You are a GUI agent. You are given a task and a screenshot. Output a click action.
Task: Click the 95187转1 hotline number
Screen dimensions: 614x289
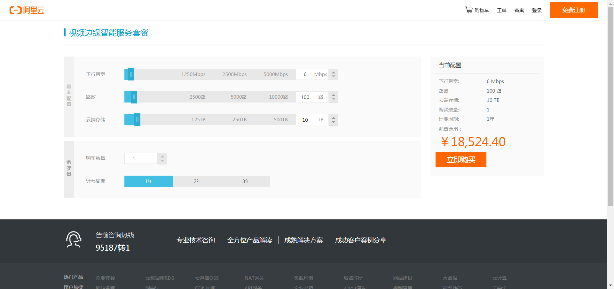(113, 248)
